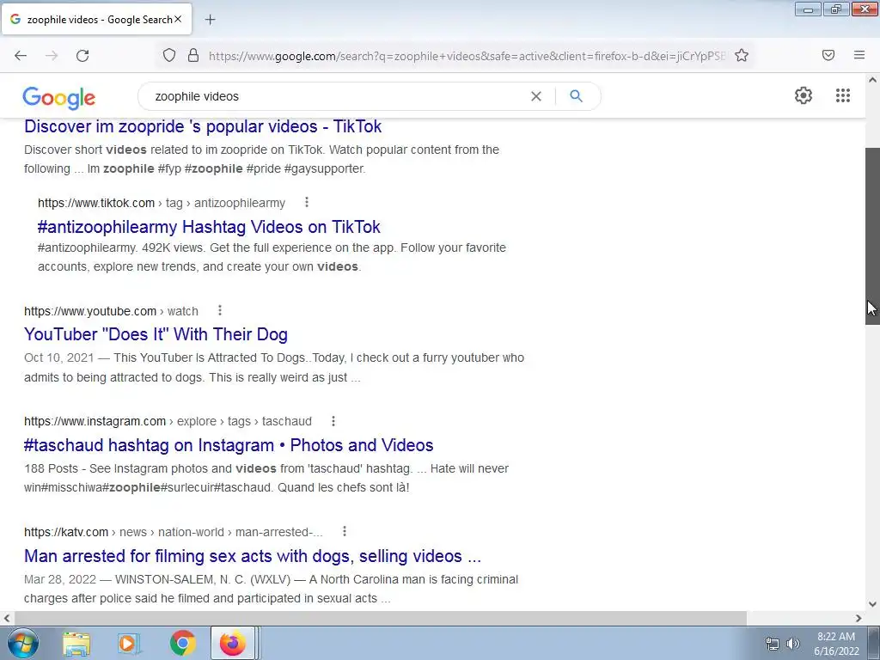
Task: Click the tiktok.com antizoophilearmy URL breadcrumb
Action: 162,203
